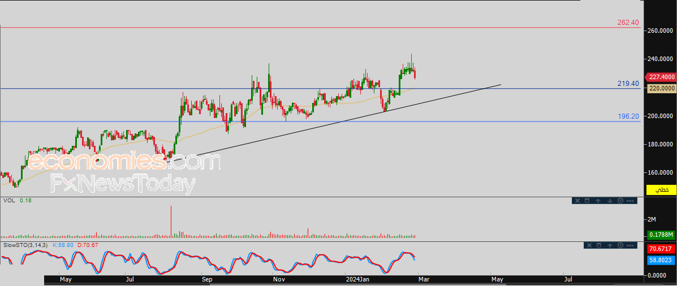
Task: Maximize the VOL indicator panel
Action: pos(587,201)
